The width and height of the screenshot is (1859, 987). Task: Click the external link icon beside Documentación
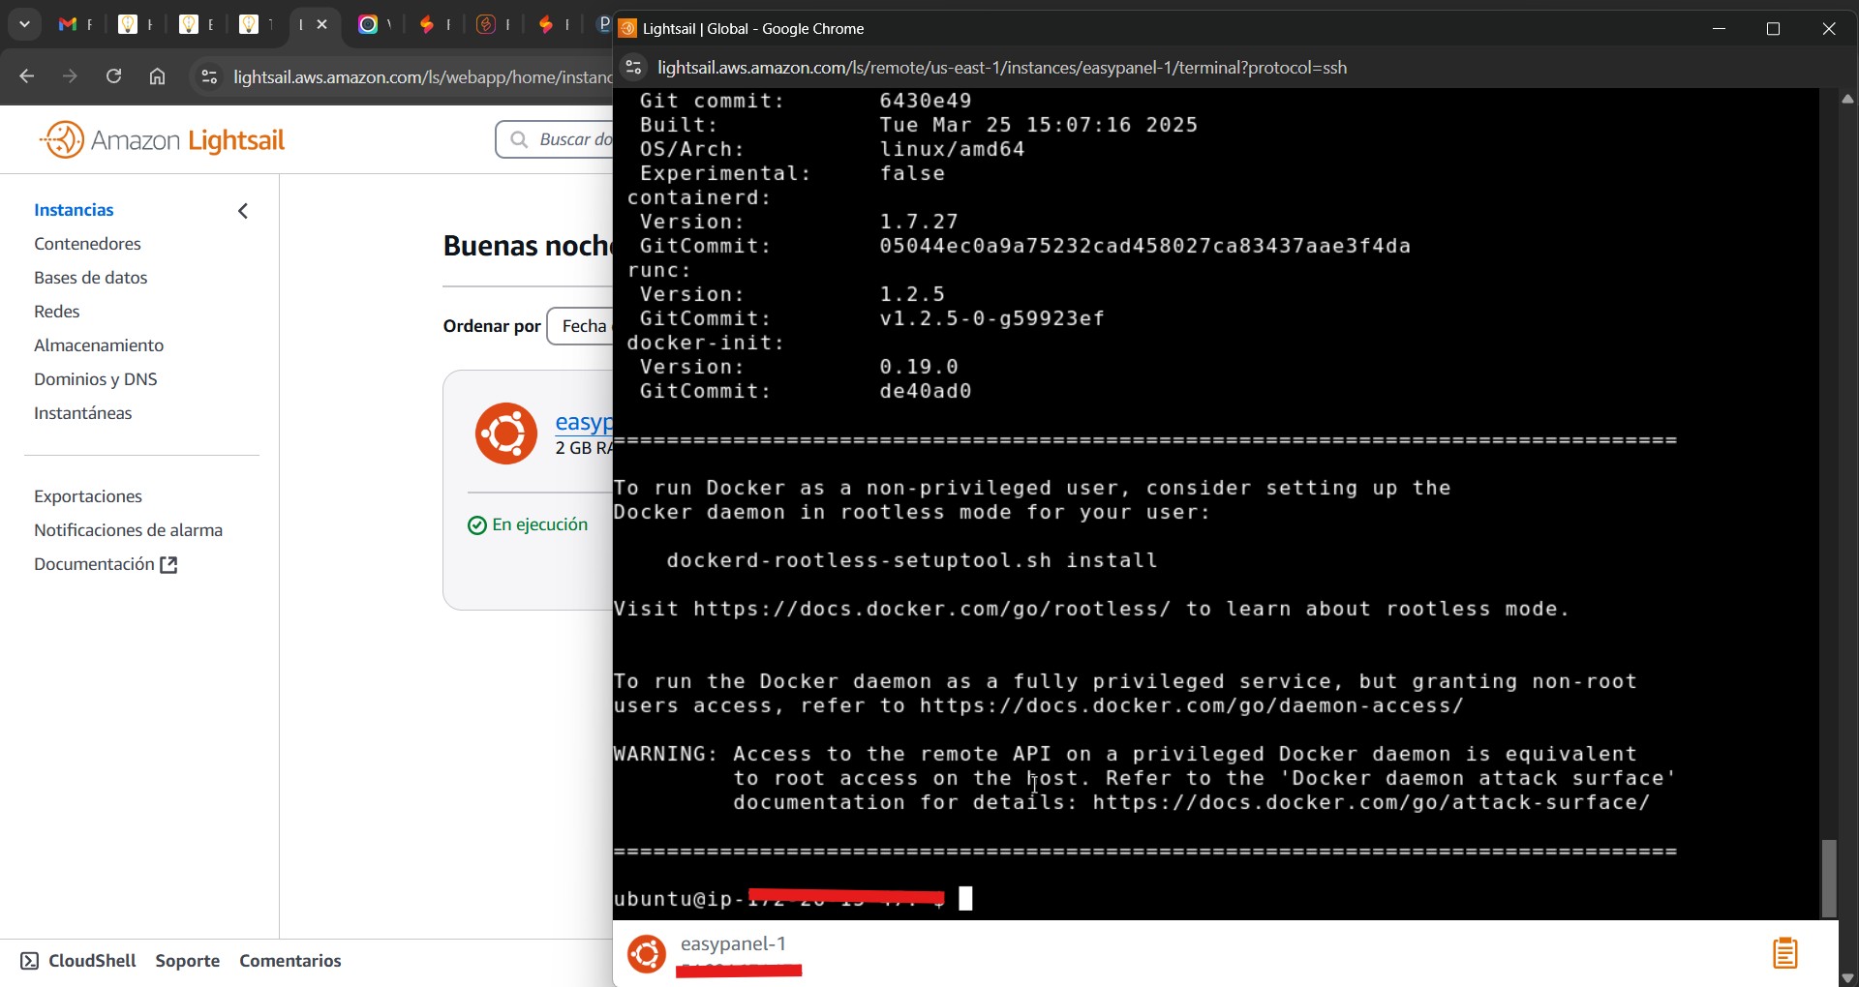click(168, 565)
